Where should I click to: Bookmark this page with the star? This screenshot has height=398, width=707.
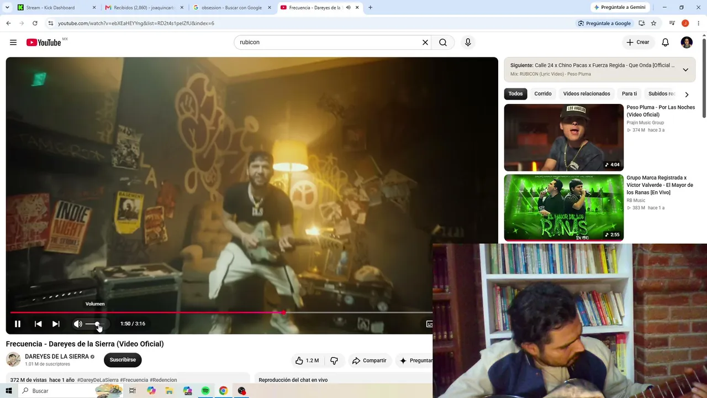653,23
